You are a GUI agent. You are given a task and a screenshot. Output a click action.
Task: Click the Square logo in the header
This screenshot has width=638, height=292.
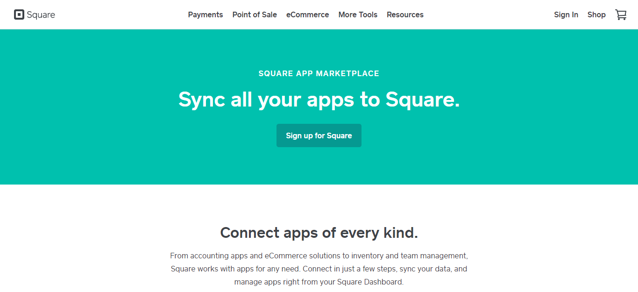tap(35, 14)
